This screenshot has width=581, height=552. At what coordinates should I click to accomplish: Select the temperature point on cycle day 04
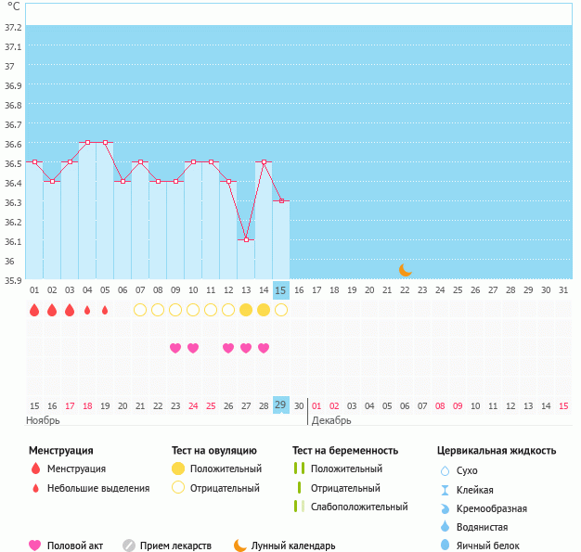pyautogui.click(x=87, y=143)
